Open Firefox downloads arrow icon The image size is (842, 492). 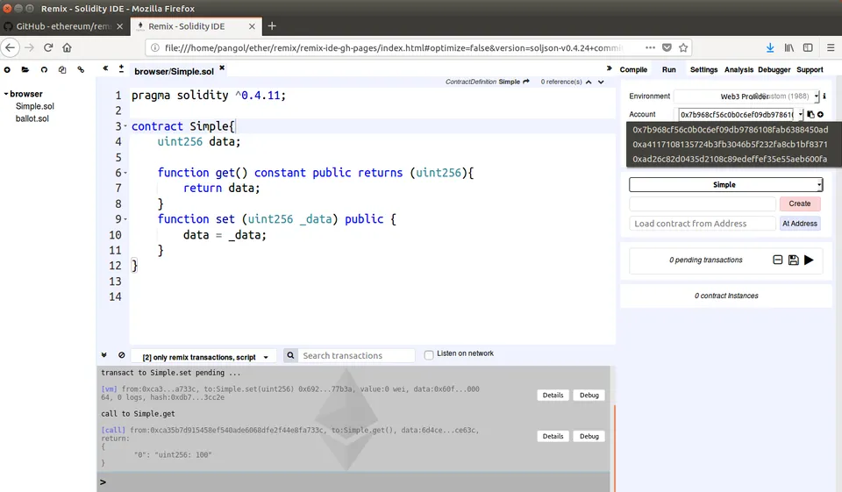click(770, 48)
